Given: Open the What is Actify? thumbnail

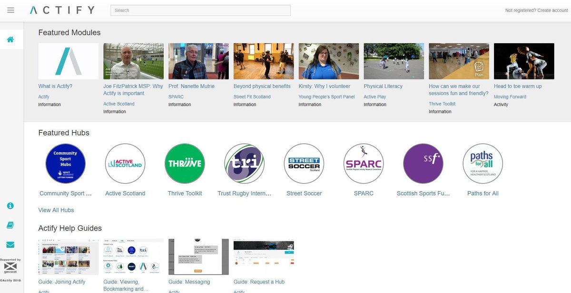Looking at the screenshot, I should [x=69, y=61].
